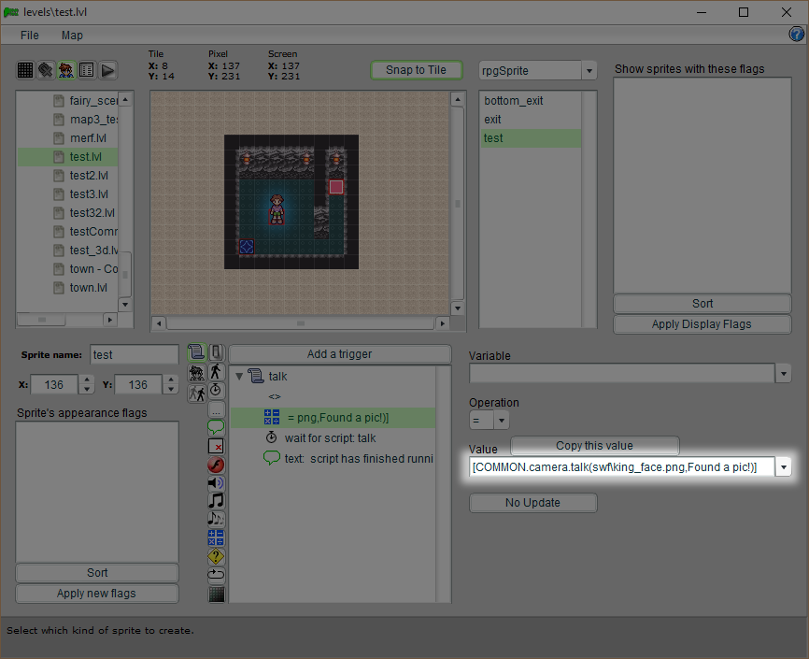Open the Operation dropdown
Screen dimensions: 809x659
point(502,422)
